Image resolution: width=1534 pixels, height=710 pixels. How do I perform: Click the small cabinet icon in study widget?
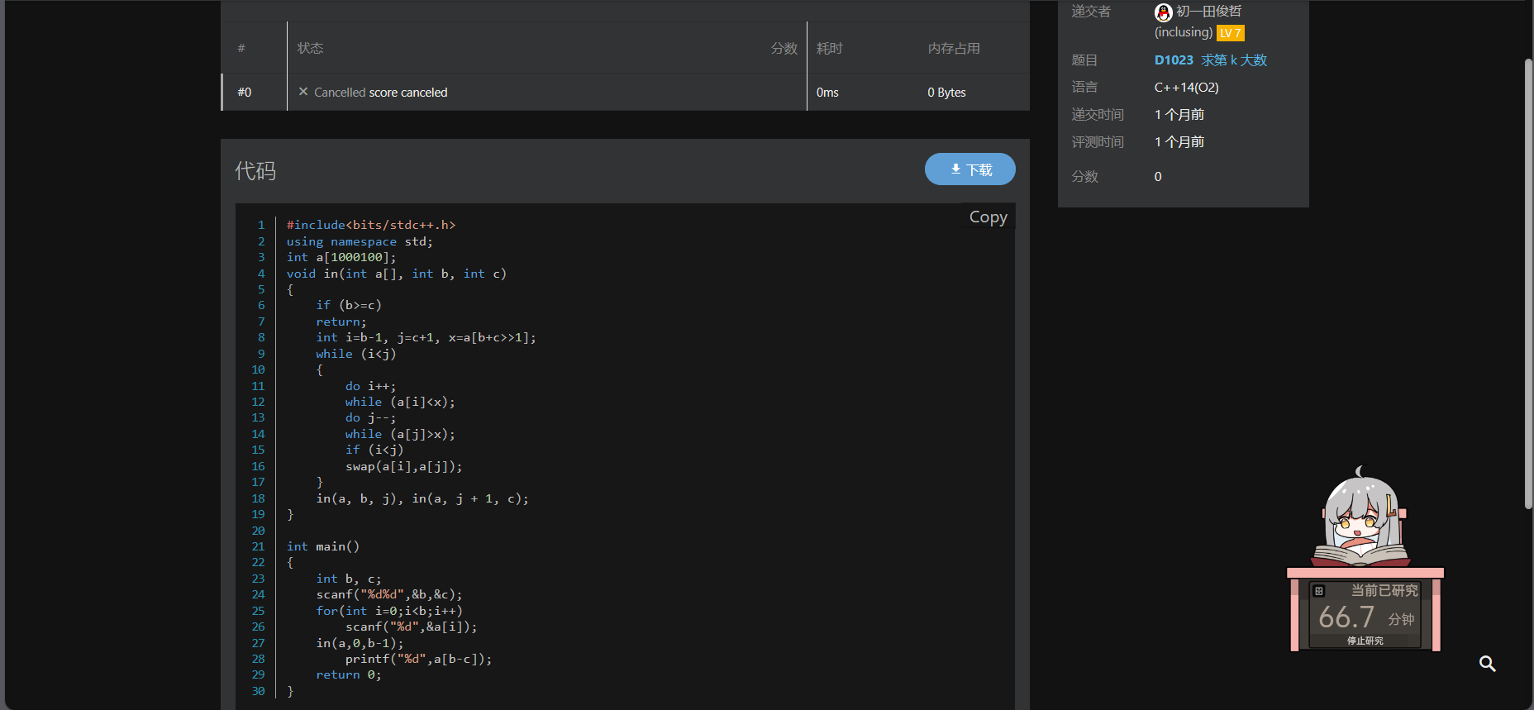1319,591
